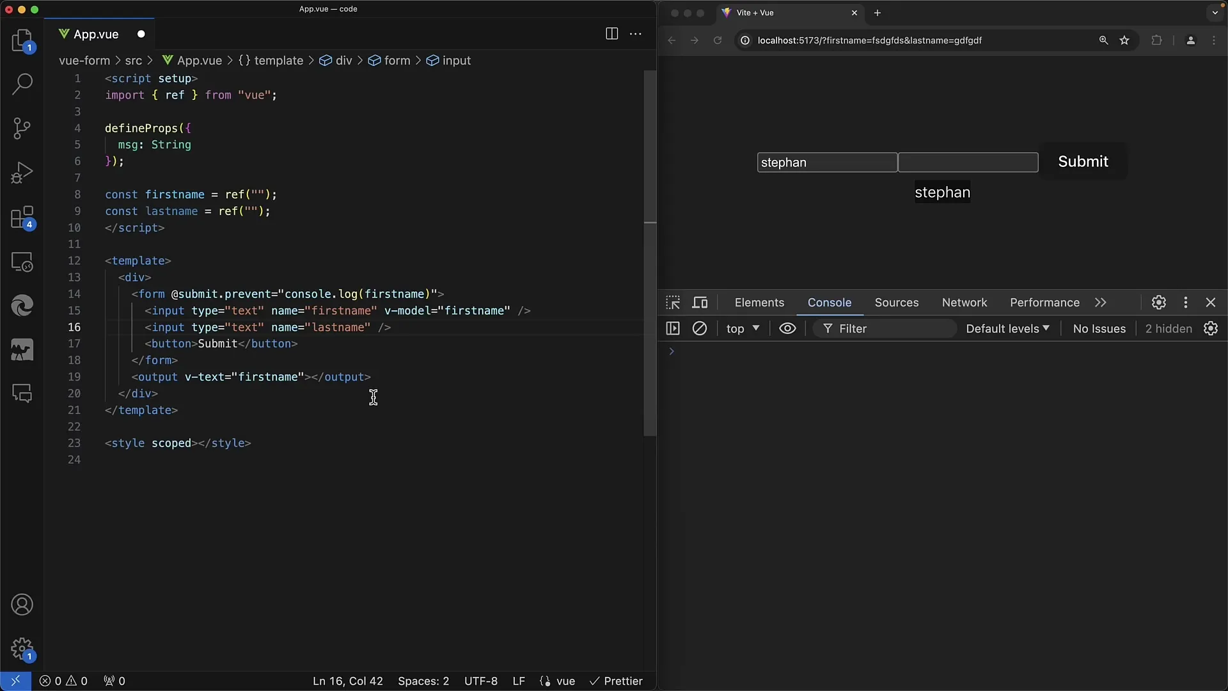The width and height of the screenshot is (1228, 691).
Task: Open the top frame dropdown in console
Action: click(x=742, y=328)
